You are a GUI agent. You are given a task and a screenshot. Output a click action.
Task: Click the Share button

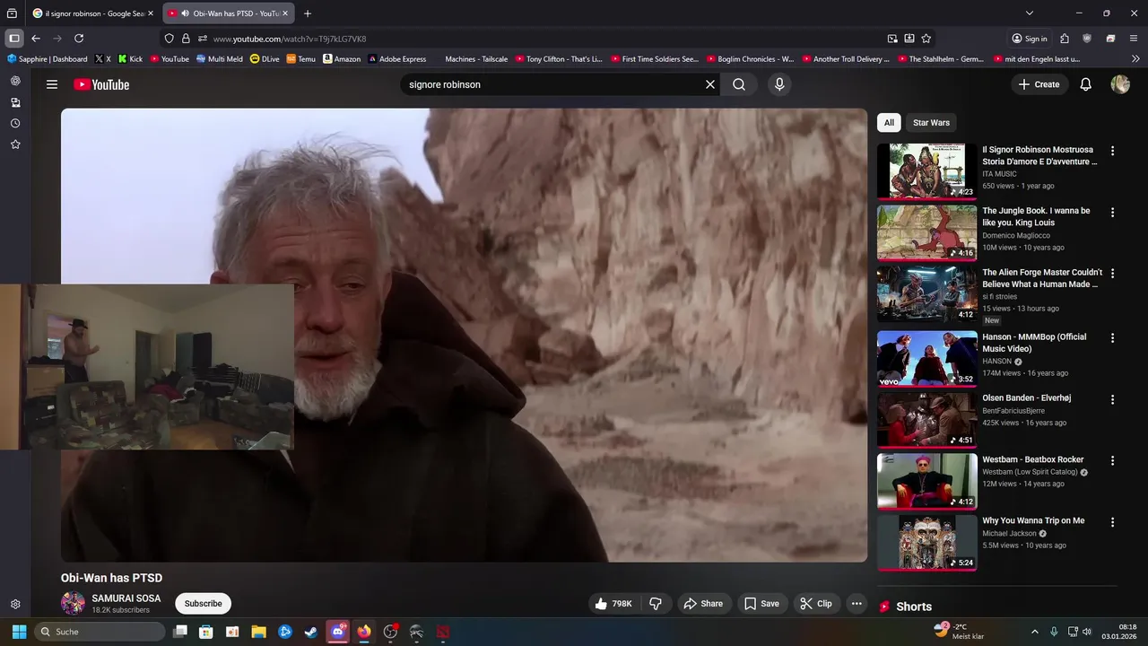click(x=704, y=604)
